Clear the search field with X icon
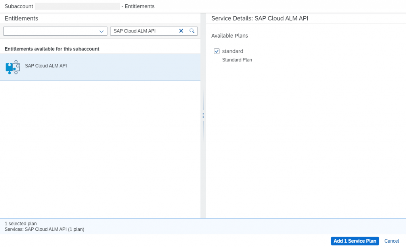The width and height of the screenshot is (406, 247). (181, 31)
